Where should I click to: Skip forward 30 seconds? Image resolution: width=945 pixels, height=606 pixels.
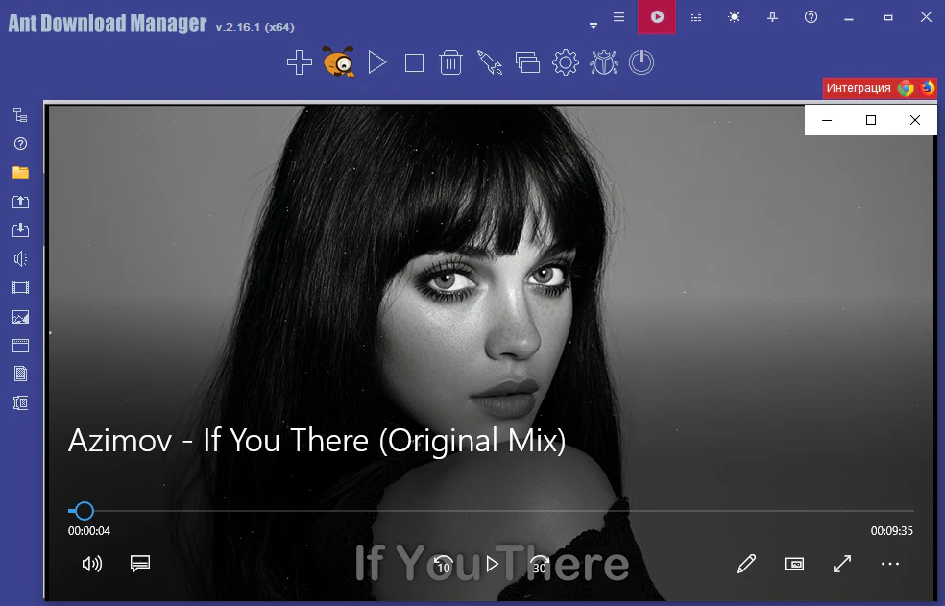(x=540, y=565)
